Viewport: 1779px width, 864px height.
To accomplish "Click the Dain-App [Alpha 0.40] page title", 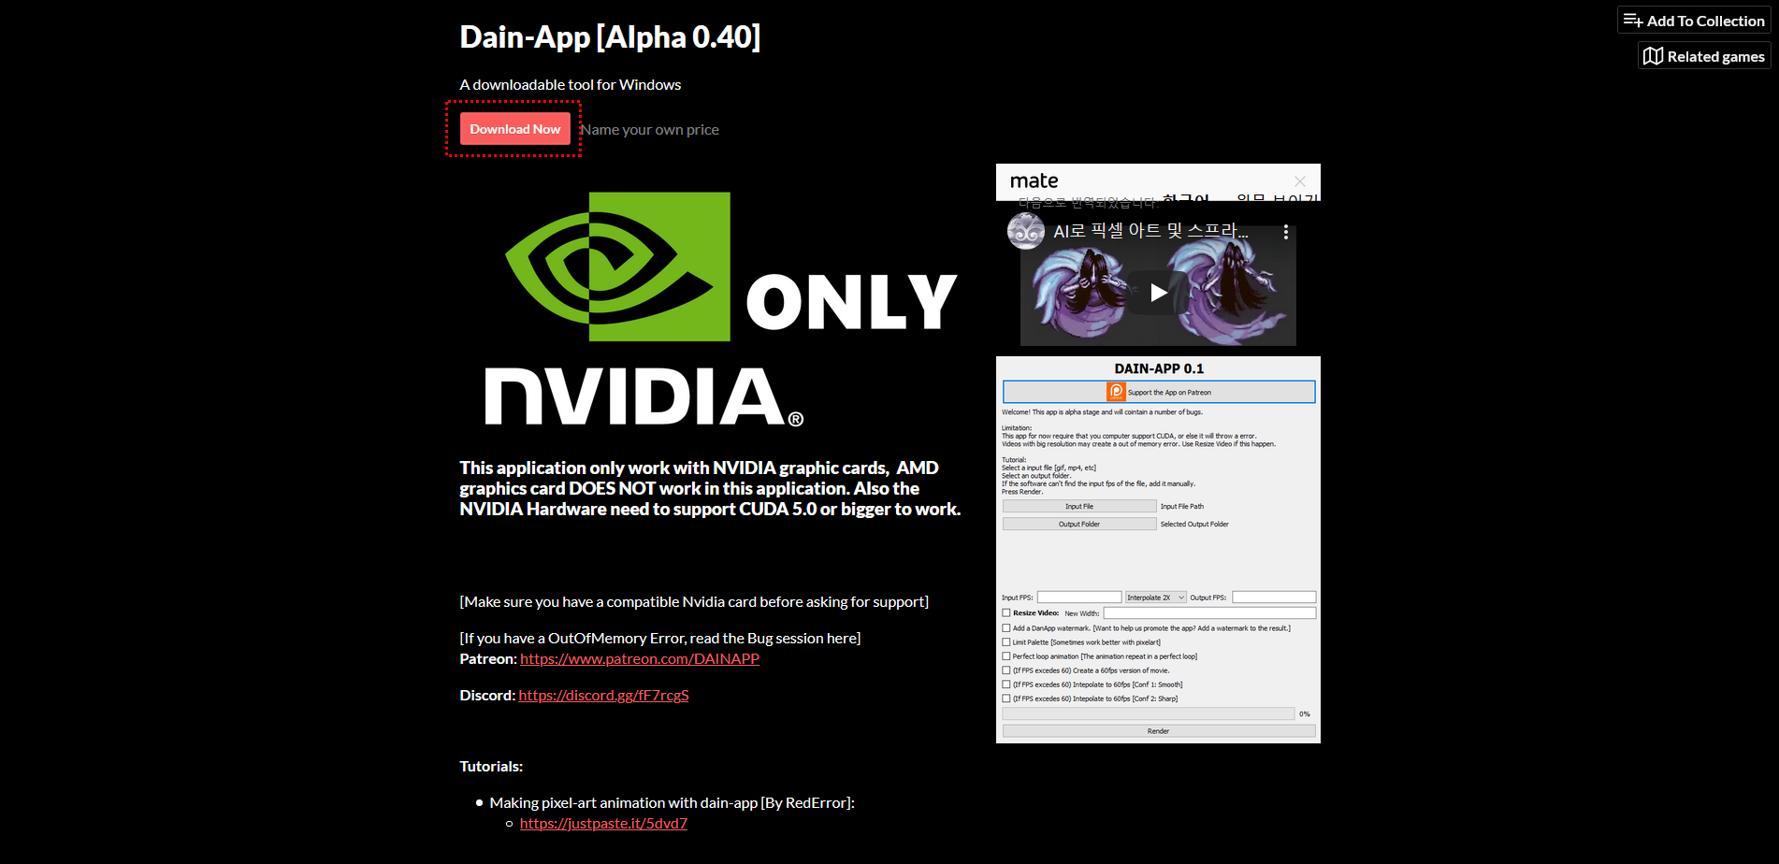I will (x=610, y=36).
